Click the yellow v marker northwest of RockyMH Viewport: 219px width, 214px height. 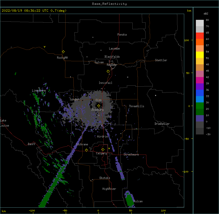point(44,47)
